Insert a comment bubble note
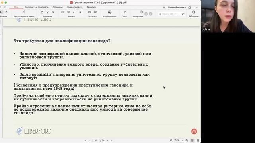 point(96,12)
